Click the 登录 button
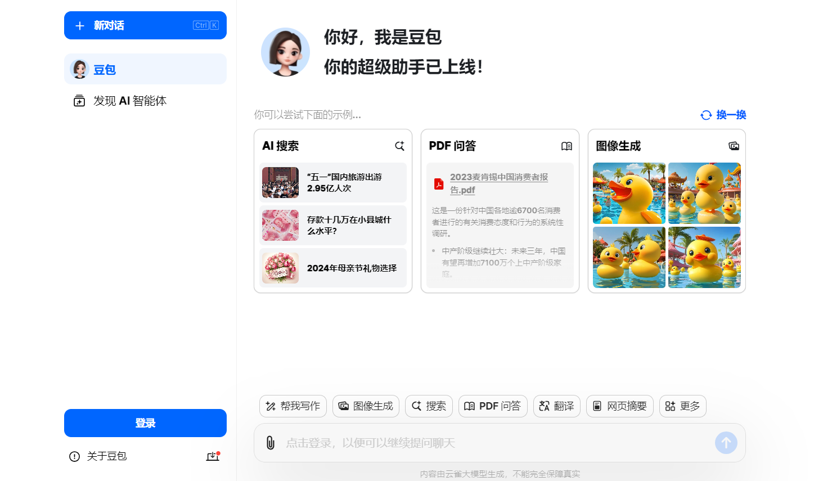Image resolution: width=814 pixels, height=481 pixels. click(x=145, y=422)
